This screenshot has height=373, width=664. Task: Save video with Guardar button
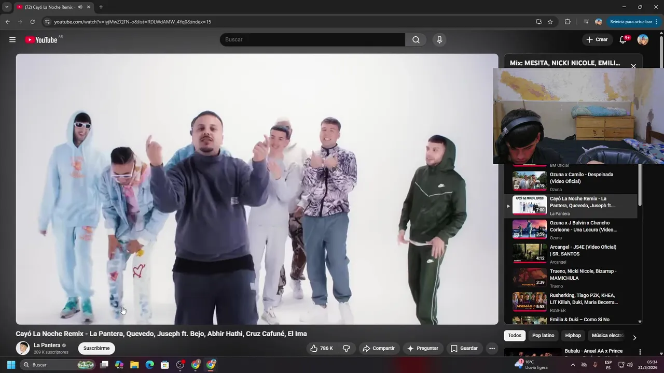[464, 348]
